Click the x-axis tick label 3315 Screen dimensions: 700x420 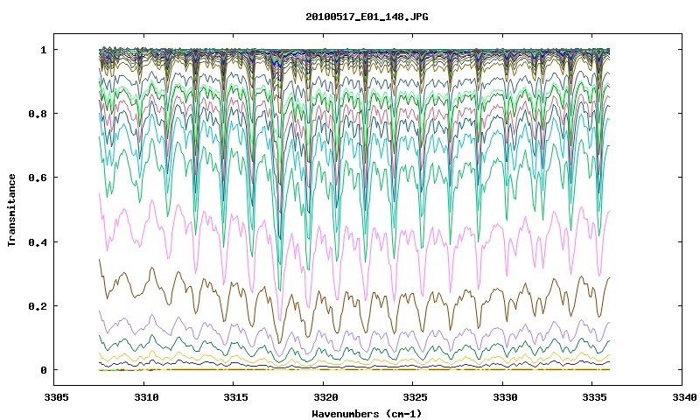click(x=234, y=397)
